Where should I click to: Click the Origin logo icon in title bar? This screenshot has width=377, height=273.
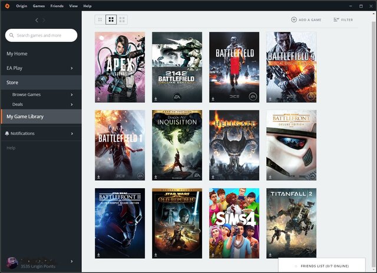6,5
